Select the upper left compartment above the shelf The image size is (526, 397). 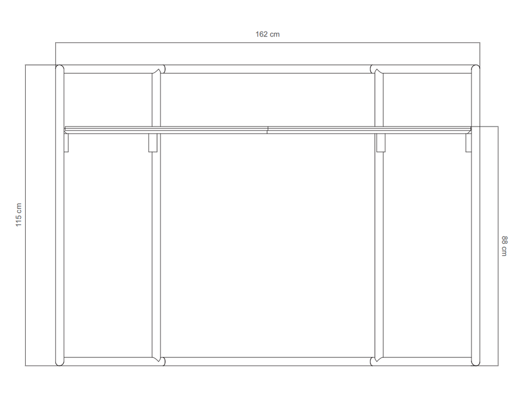coord(108,100)
